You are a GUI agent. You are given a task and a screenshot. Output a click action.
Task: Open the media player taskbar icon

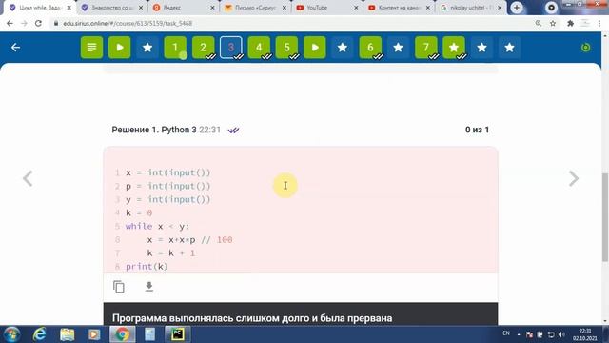(x=94, y=334)
